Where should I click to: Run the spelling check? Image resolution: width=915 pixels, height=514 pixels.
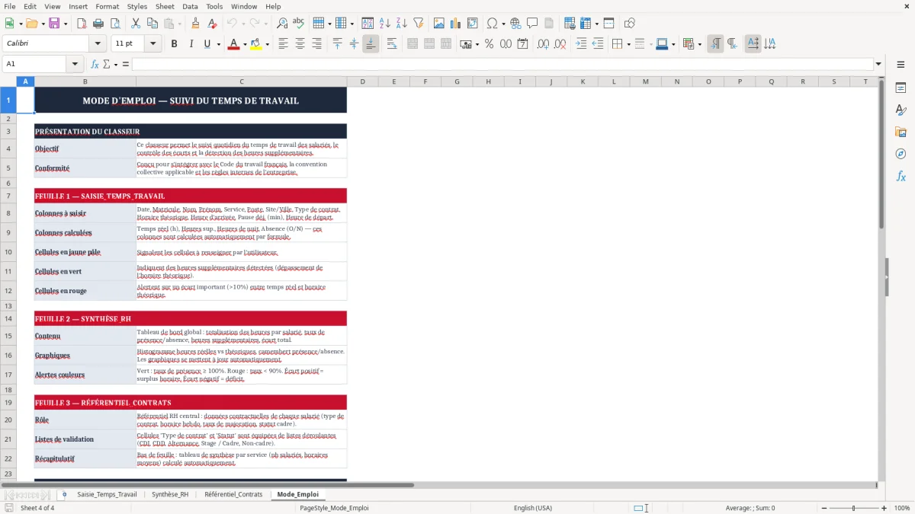click(299, 24)
